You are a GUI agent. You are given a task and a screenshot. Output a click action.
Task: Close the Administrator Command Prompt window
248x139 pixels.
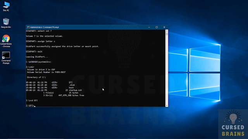164,27
